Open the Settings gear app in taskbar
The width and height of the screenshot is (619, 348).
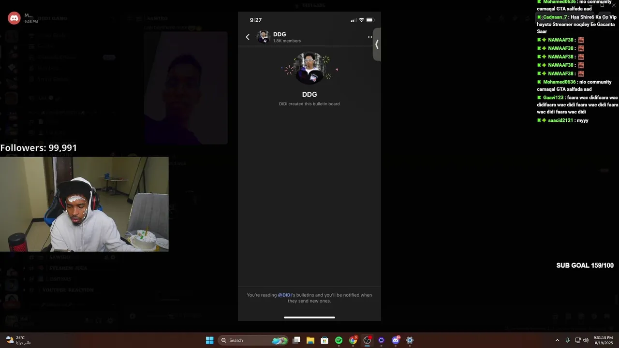point(410,340)
